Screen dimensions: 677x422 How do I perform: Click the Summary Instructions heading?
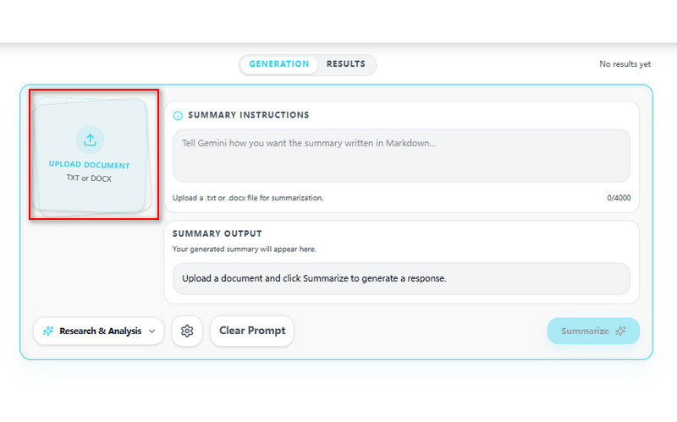248,115
